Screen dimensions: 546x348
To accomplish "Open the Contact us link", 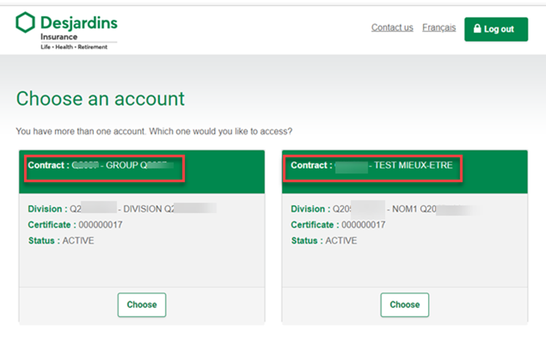I will pos(392,28).
